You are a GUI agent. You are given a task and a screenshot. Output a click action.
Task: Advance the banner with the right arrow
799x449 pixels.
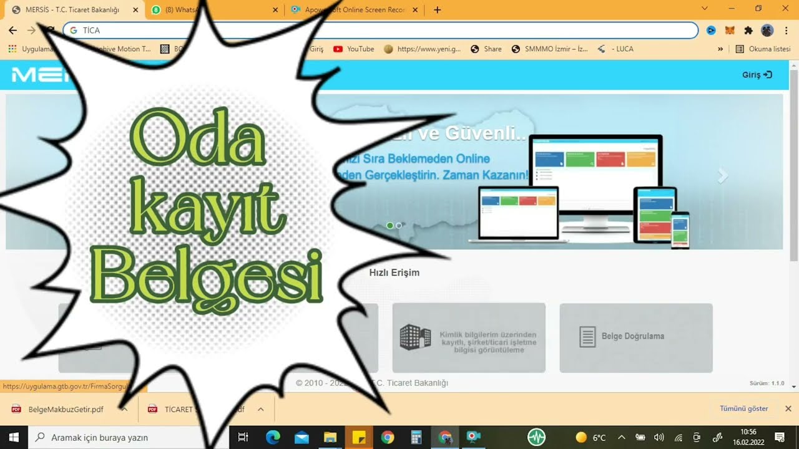pos(722,176)
